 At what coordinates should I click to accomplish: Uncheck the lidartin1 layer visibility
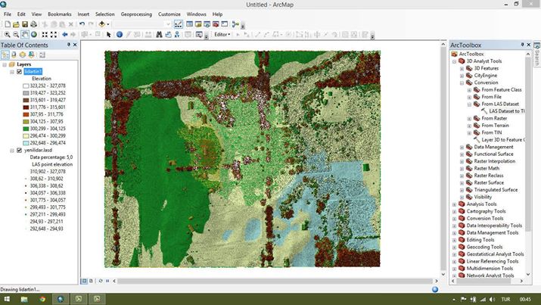coord(20,72)
